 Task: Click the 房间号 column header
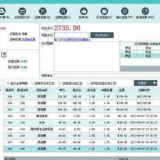coord(10,90)
